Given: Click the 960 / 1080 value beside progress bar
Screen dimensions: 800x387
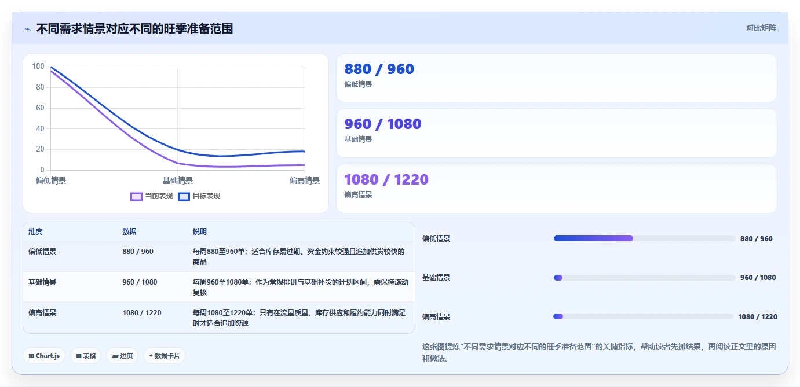Looking at the screenshot, I should coord(758,278).
